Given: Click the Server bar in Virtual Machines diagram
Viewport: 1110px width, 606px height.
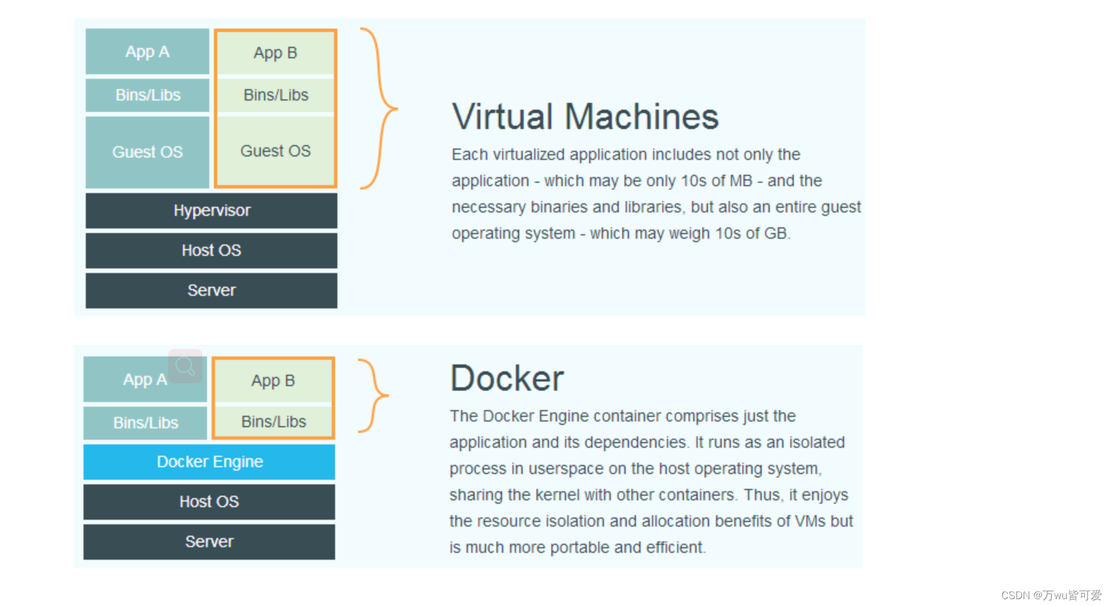Looking at the screenshot, I should 212,291.
